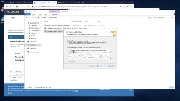Close the active VMware Workstation Player tab
180x101 pixels.
(55, 3)
